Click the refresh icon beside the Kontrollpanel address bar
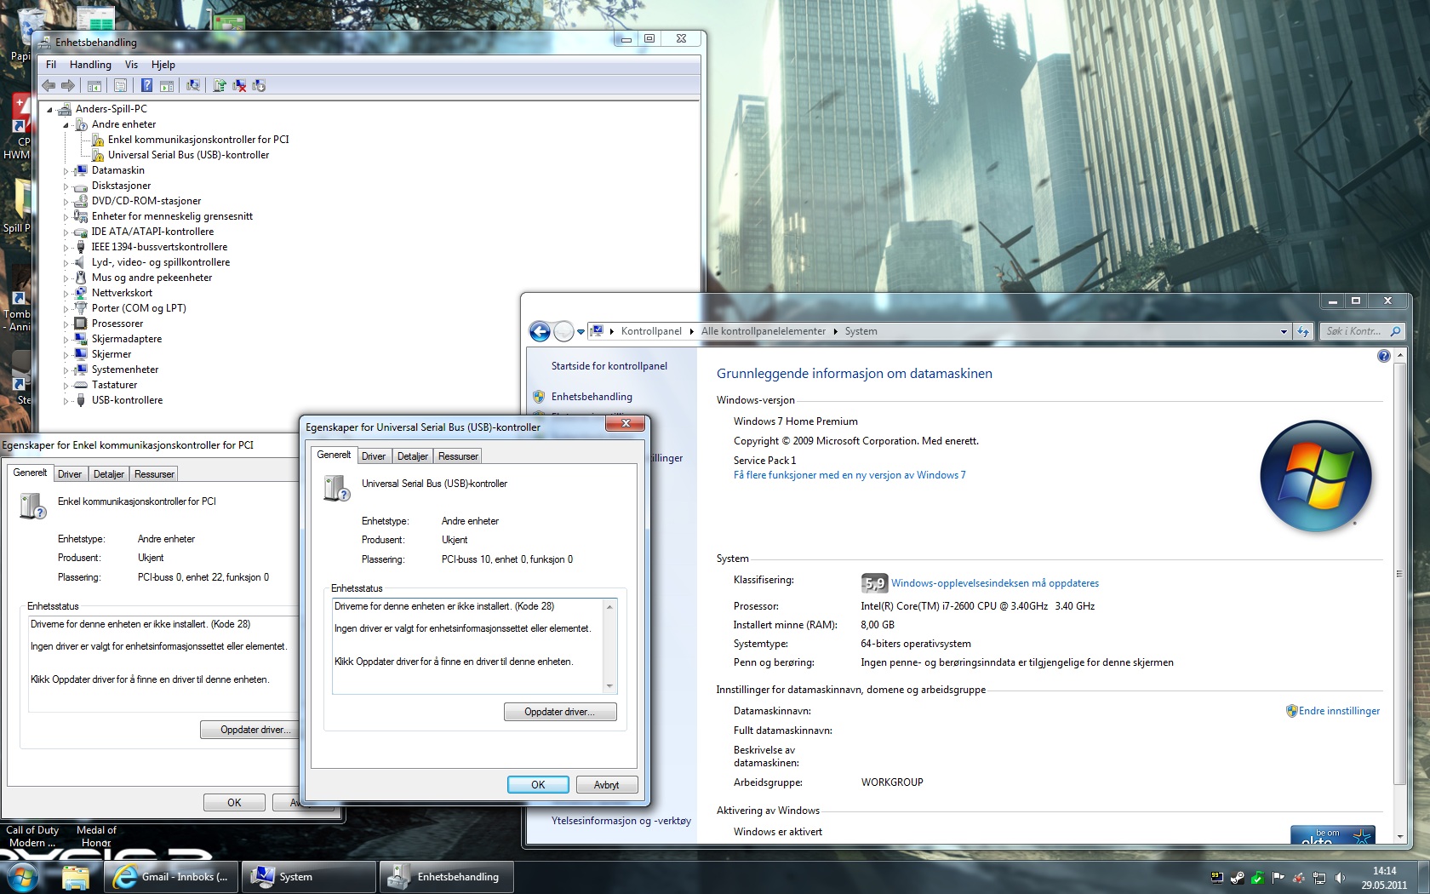The width and height of the screenshot is (1430, 894). (1303, 331)
